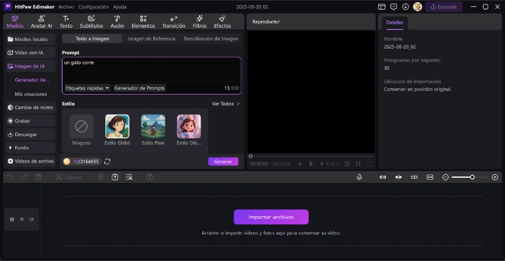Click the microphone voice-over icon

tap(359, 177)
